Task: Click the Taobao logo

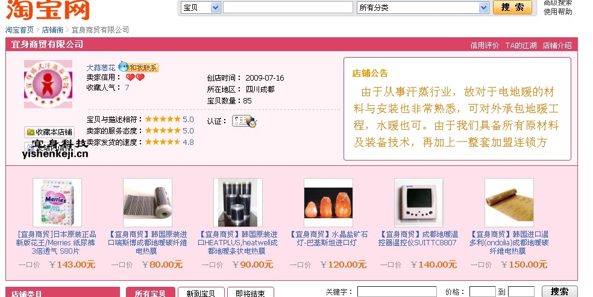Action: click(48, 10)
